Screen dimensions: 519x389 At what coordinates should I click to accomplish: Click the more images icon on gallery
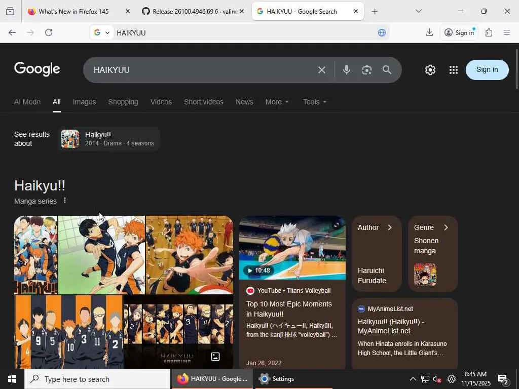(x=215, y=356)
